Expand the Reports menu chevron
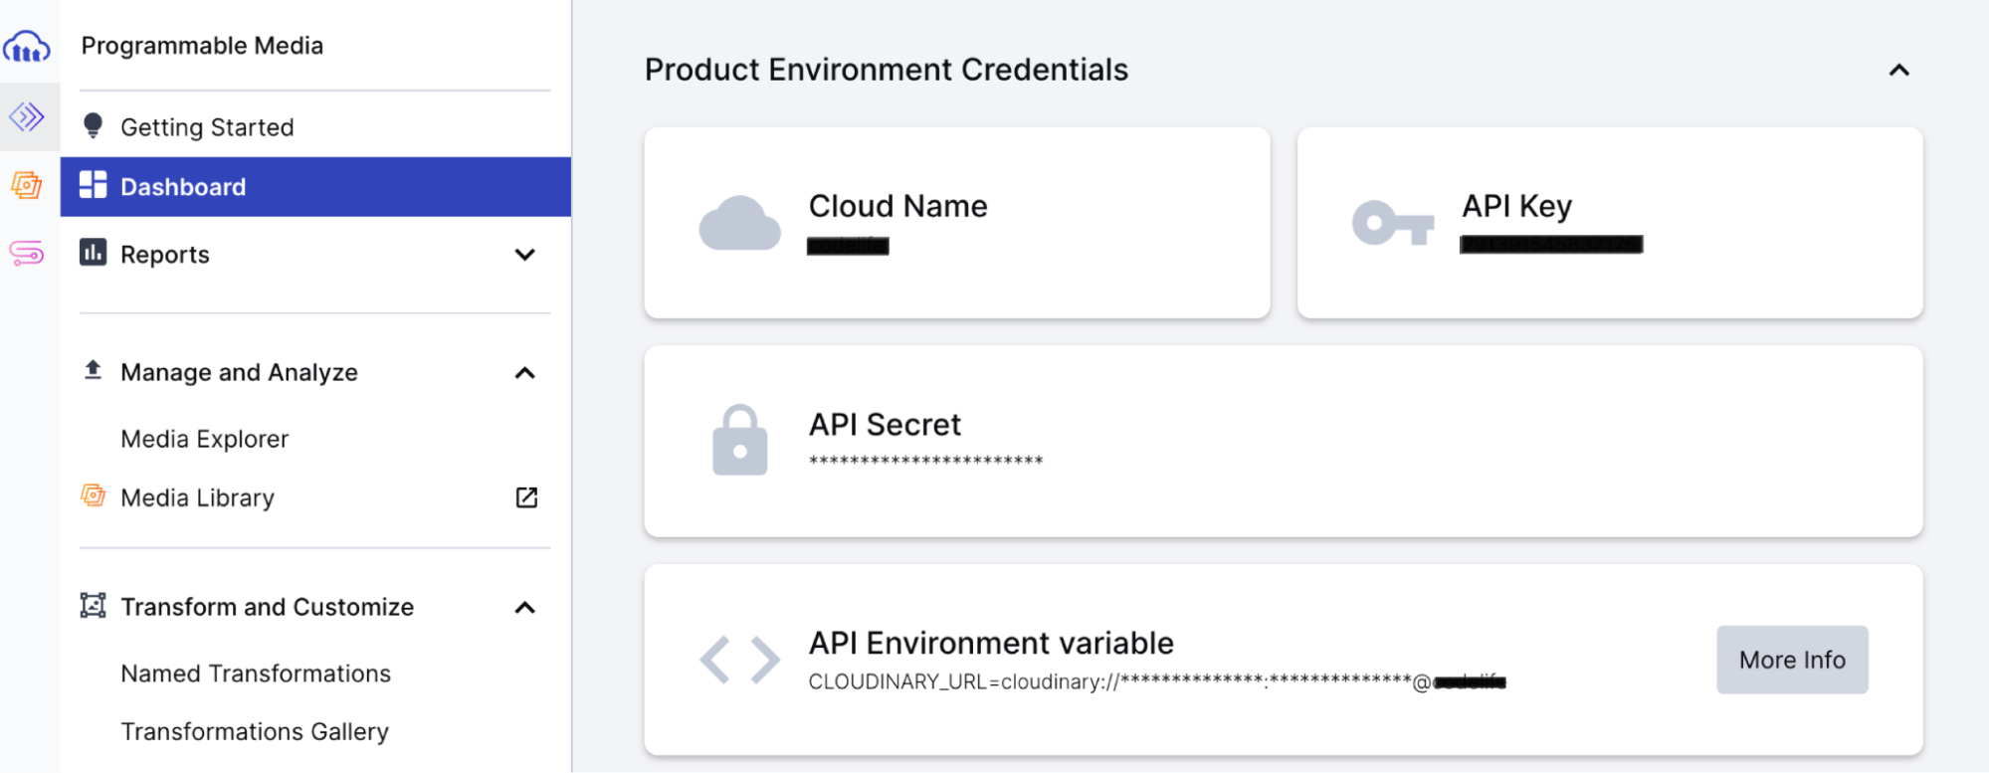Screen dimensions: 1989x773 pyautogui.click(x=525, y=255)
